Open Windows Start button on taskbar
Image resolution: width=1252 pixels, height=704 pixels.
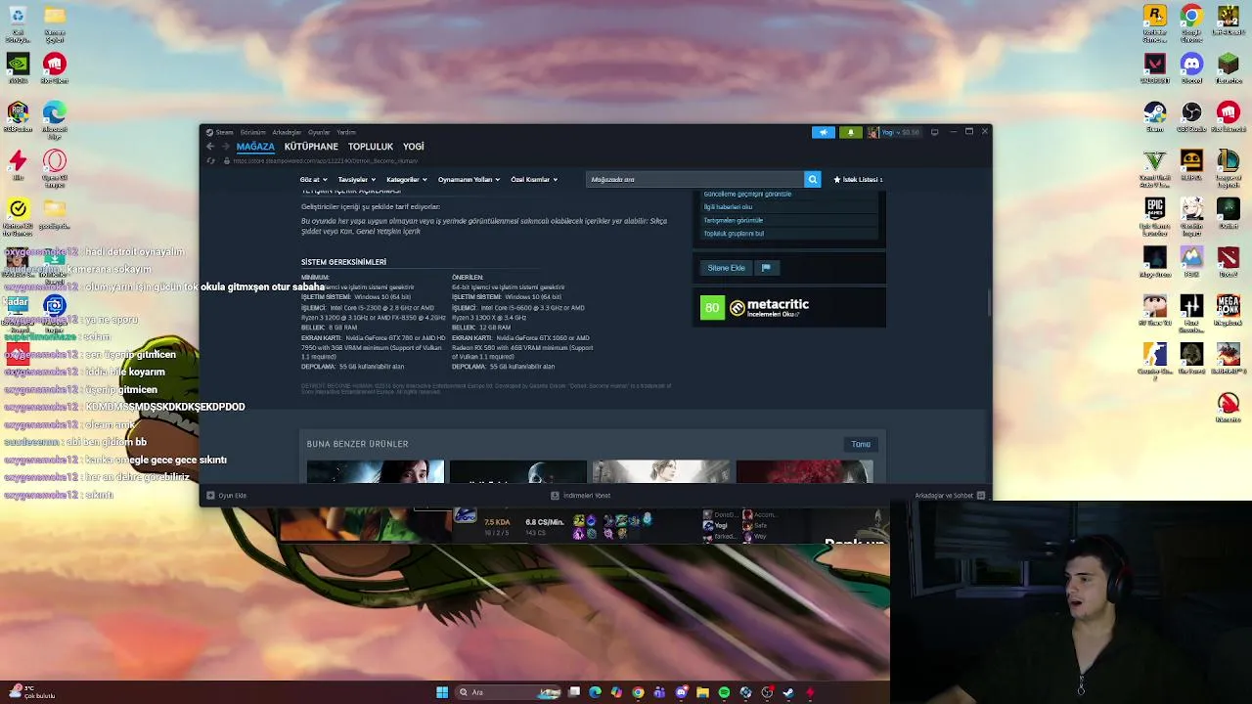click(x=442, y=692)
